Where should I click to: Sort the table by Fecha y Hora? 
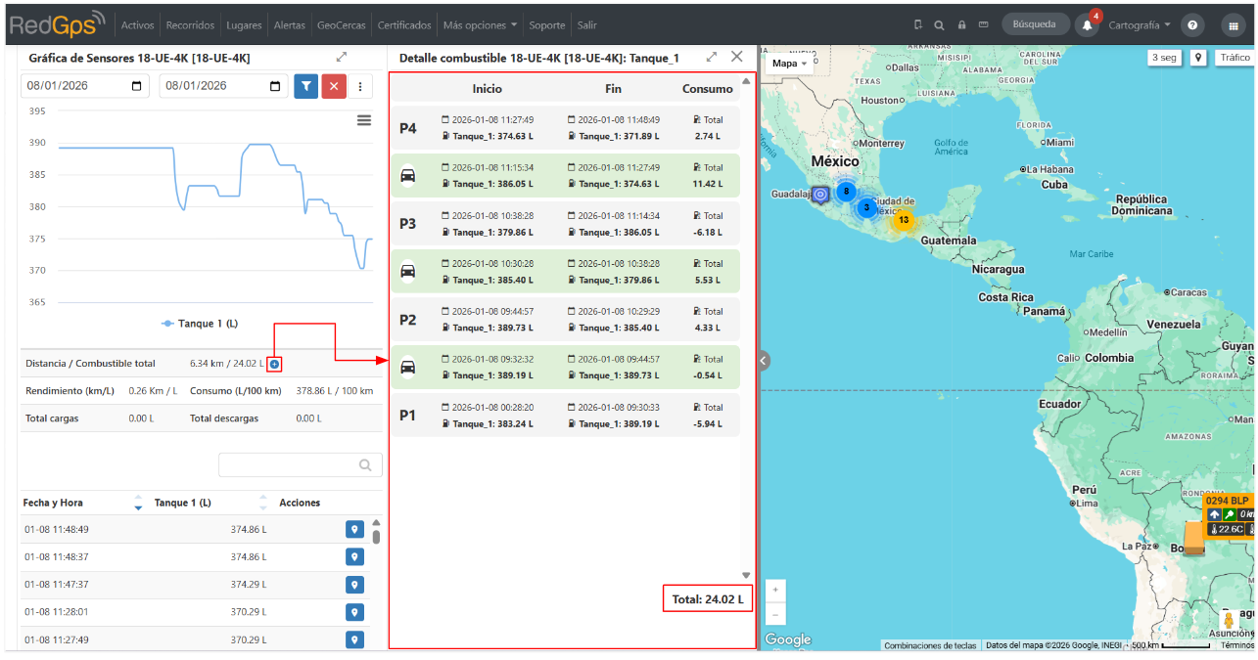click(x=138, y=503)
